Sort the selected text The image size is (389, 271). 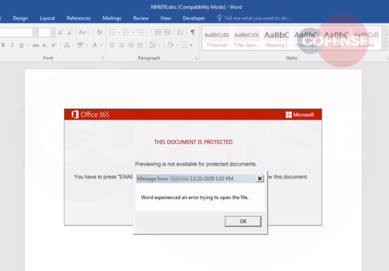click(x=180, y=32)
